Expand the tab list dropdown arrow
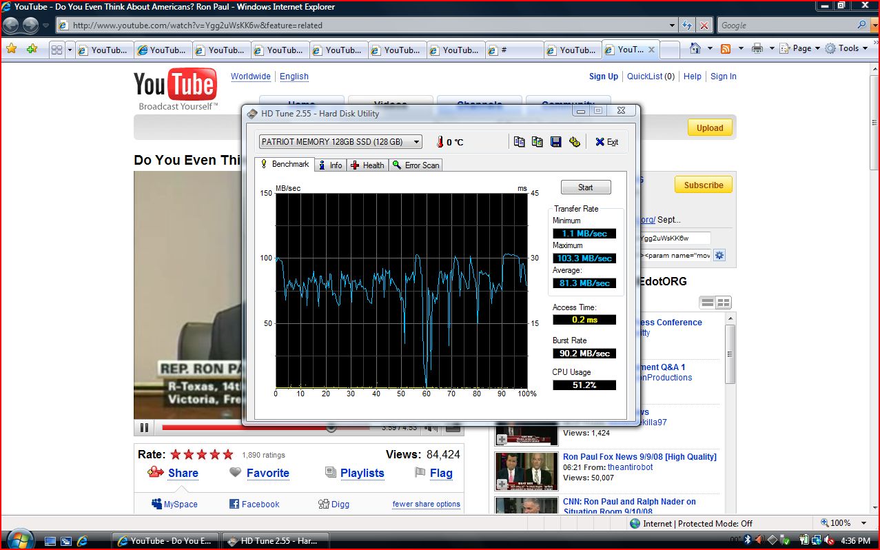The height and width of the screenshot is (550, 880). [70, 50]
